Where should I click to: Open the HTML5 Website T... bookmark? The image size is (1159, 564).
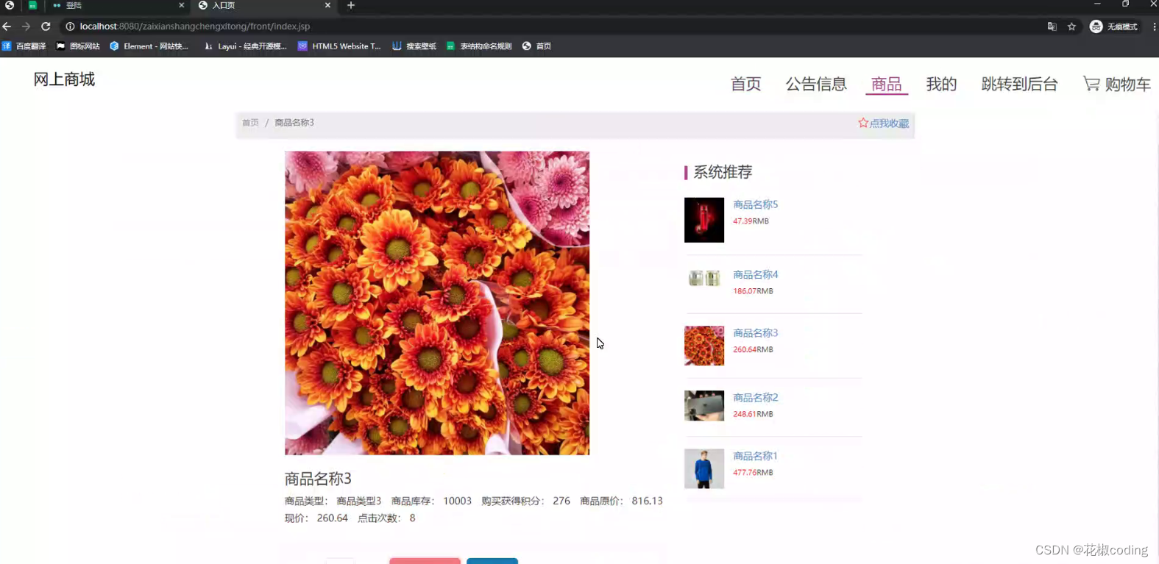tap(339, 46)
